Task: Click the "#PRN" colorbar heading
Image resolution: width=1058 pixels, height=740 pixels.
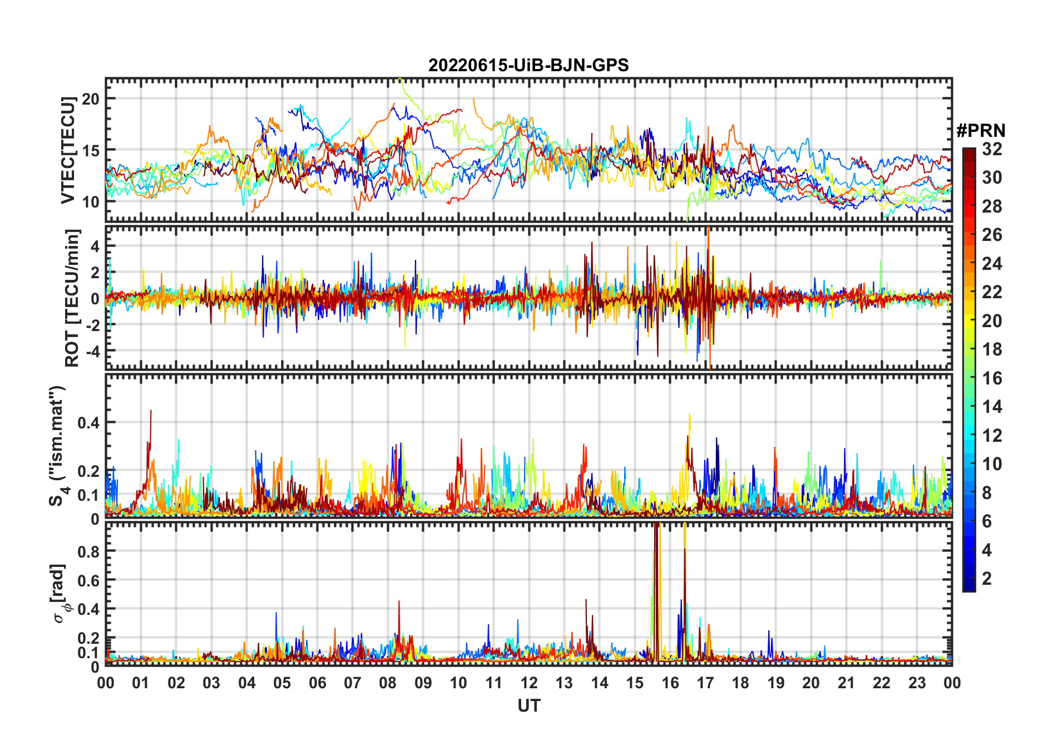Action: coord(981,131)
